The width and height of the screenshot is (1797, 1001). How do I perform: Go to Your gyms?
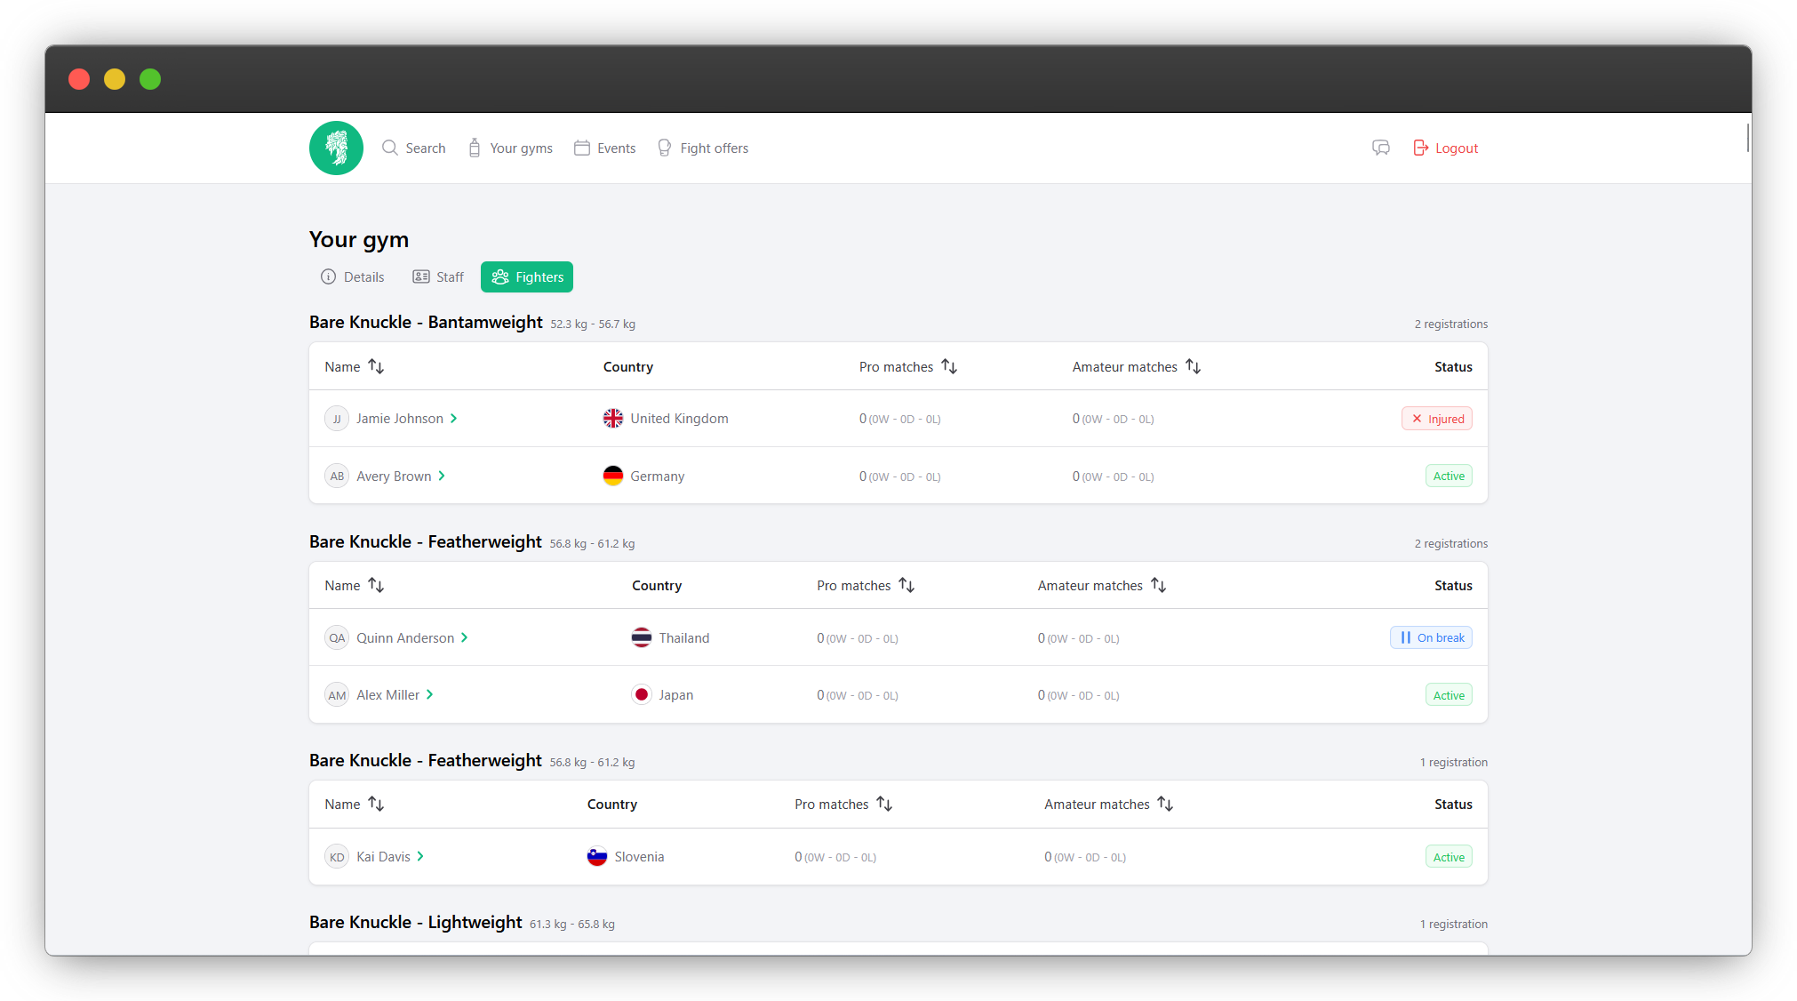tap(510, 148)
